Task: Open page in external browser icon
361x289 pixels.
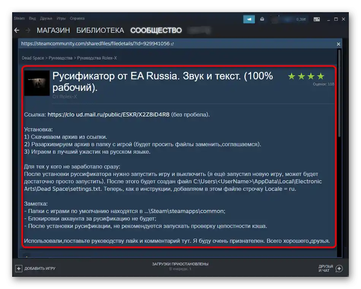Action: pos(172,44)
